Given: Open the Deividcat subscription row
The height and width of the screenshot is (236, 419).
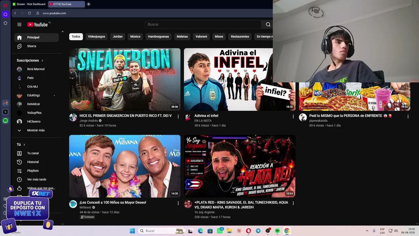Looking at the screenshot, I should point(37,104).
